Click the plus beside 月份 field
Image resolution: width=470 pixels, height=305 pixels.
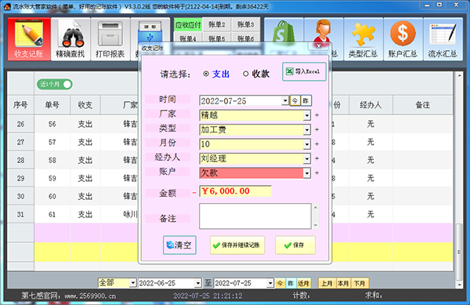point(316,144)
